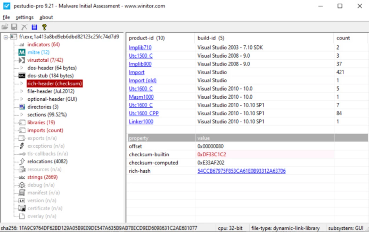
Task: Open the about menu
Action: point(46,17)
